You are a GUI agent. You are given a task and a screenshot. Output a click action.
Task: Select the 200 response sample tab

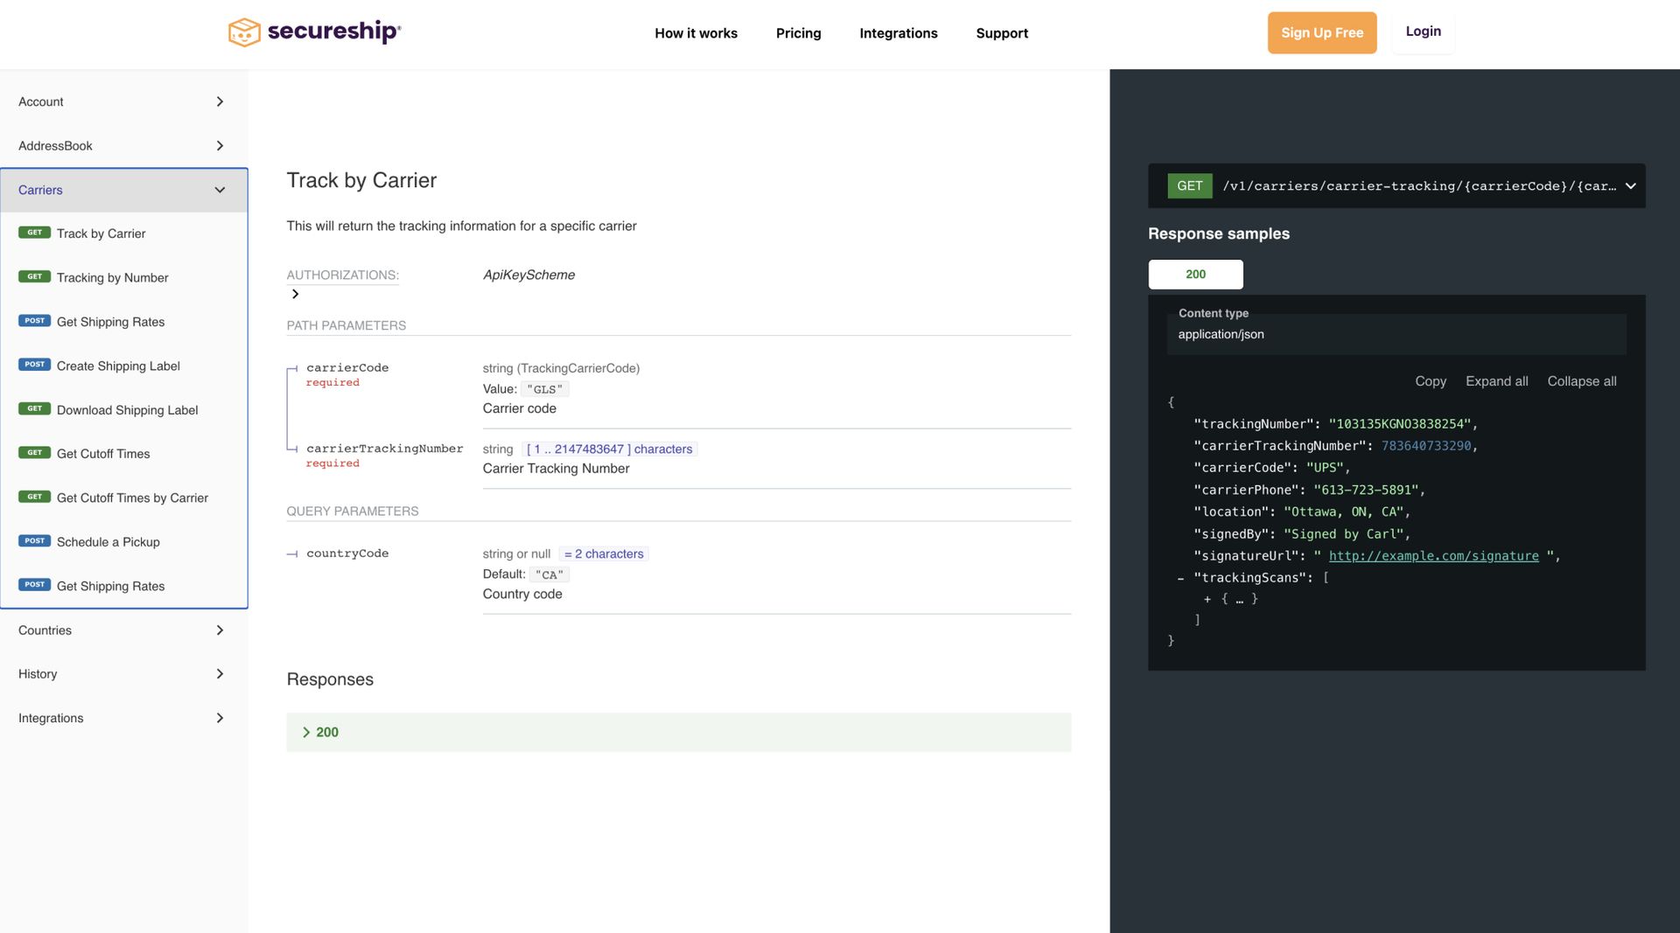[1195, 274]
